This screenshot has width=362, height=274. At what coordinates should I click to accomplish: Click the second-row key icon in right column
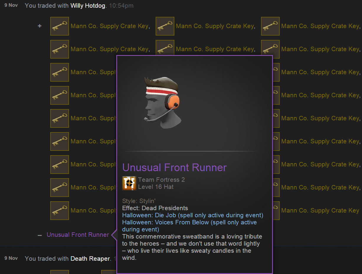click(270, 49)
